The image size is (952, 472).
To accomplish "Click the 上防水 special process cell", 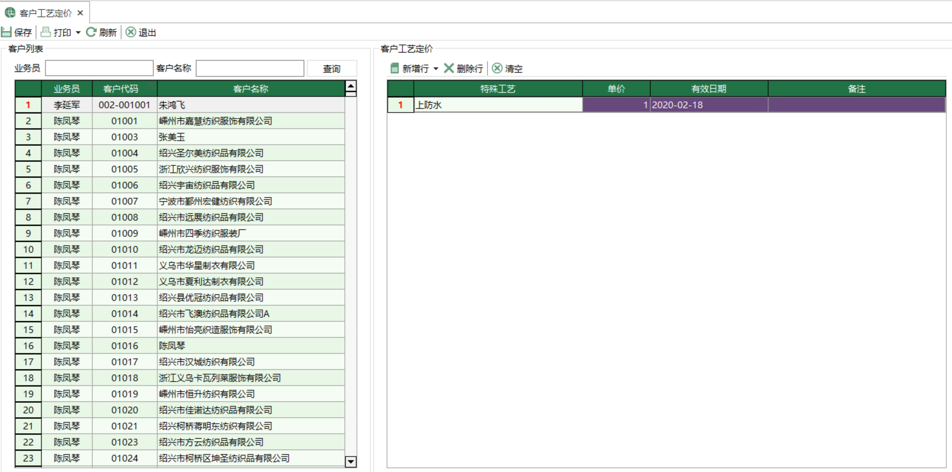I will click(498, 105).
